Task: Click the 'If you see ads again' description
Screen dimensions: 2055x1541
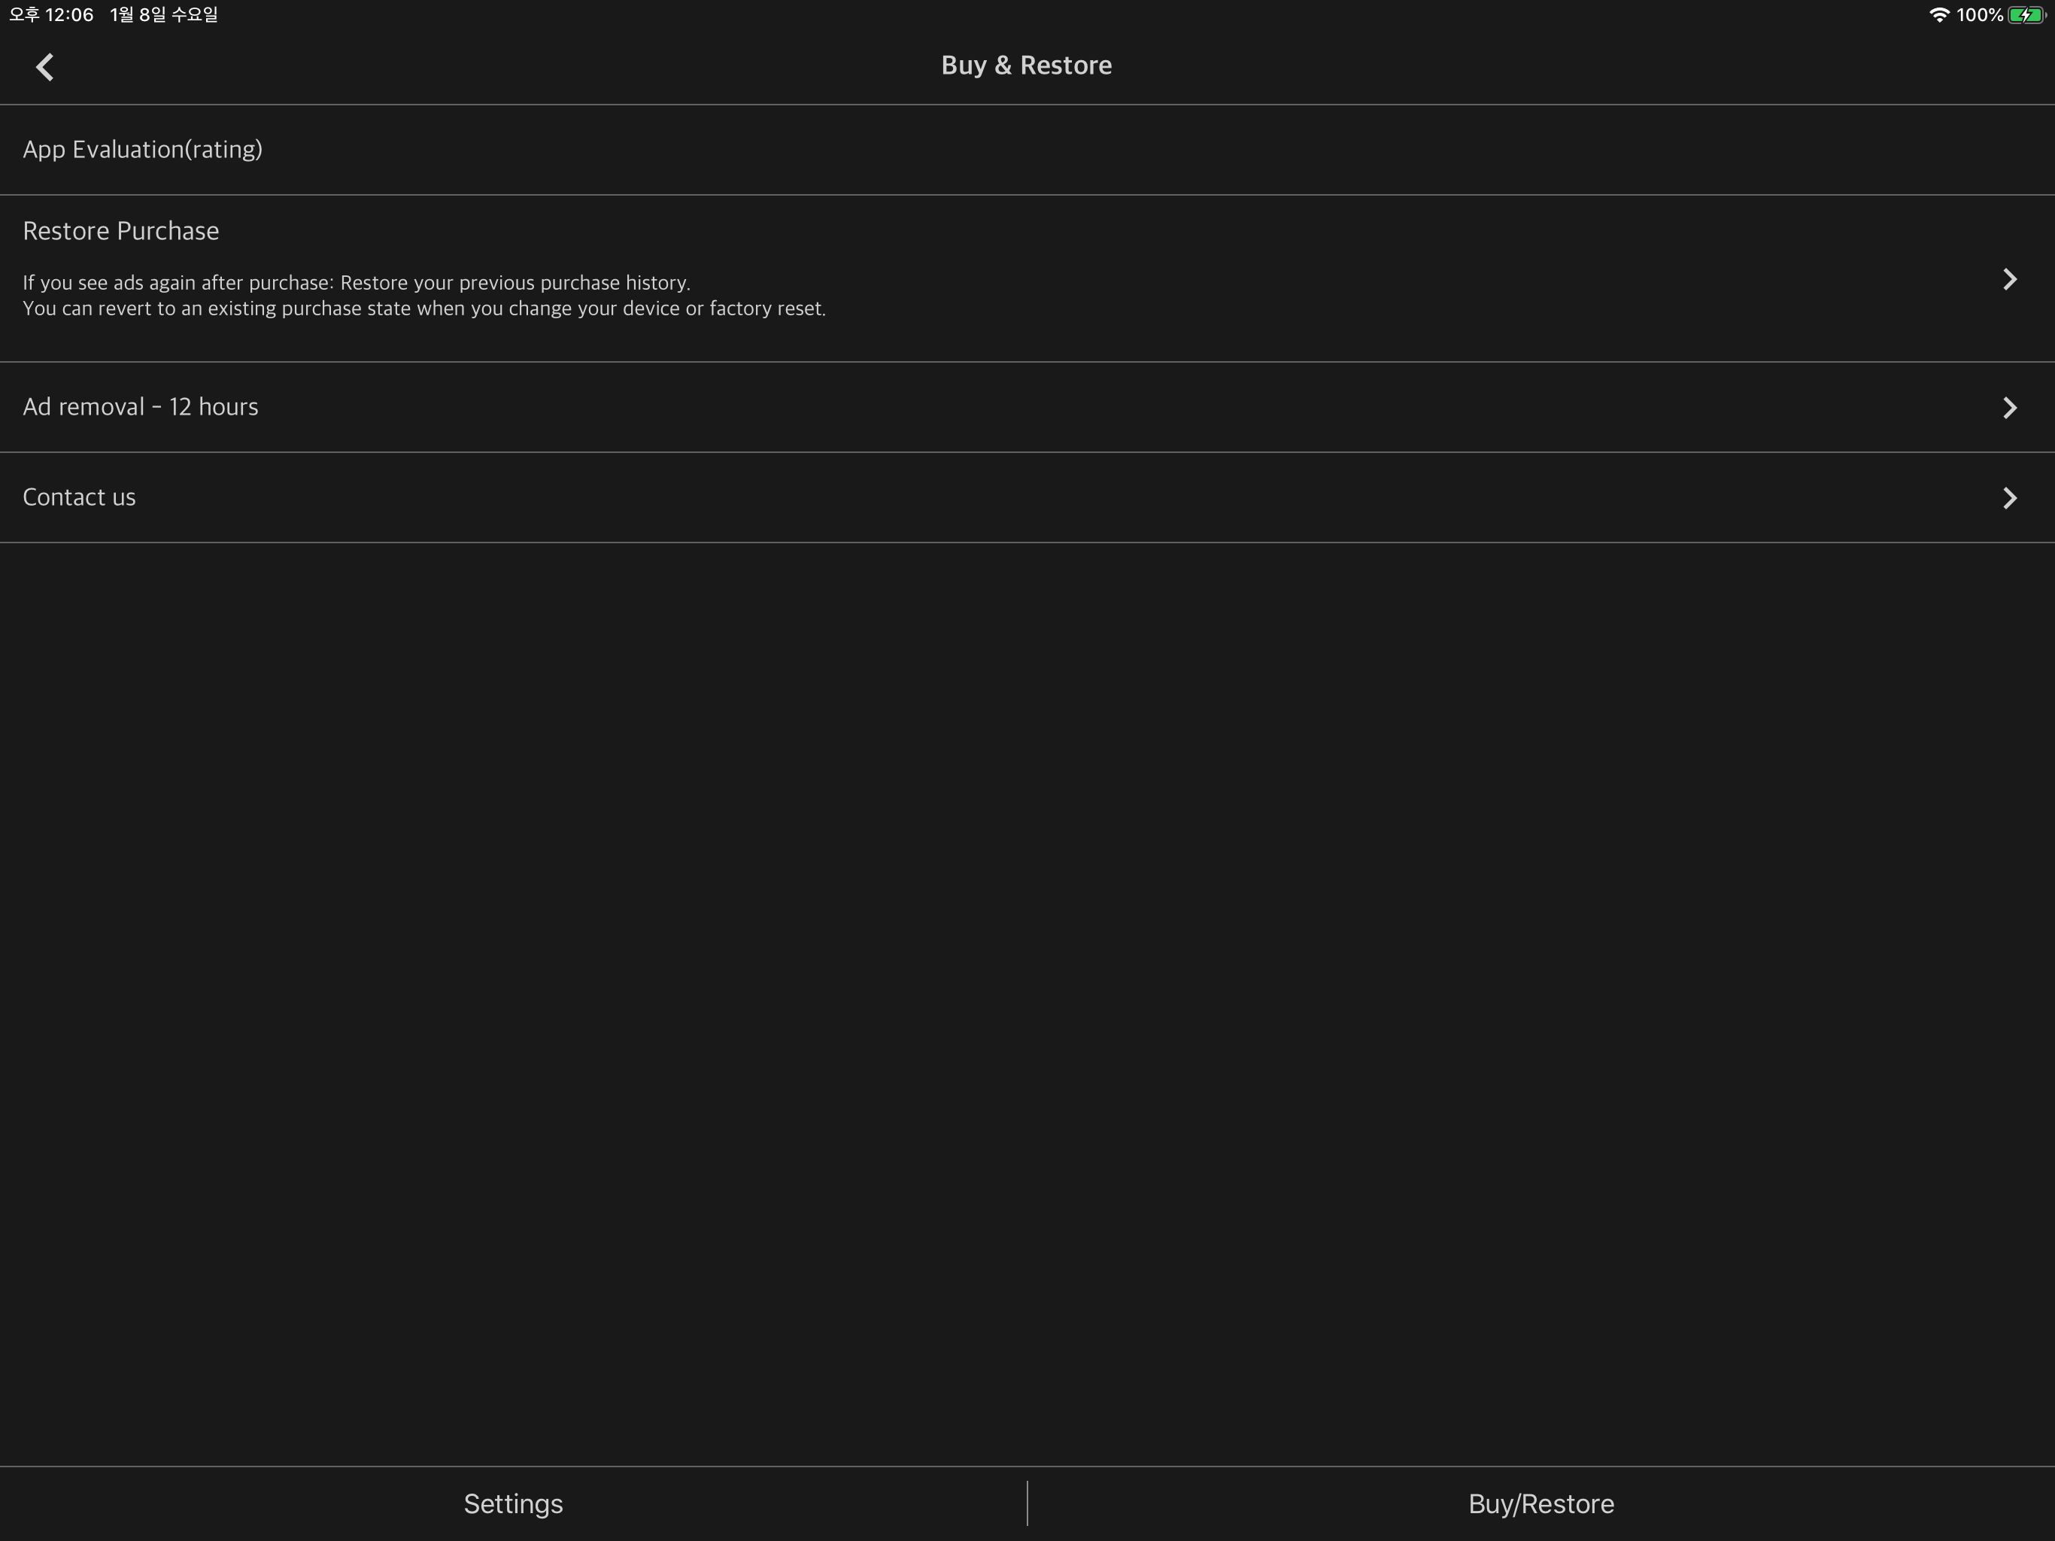Action: (x=356, y=283)
